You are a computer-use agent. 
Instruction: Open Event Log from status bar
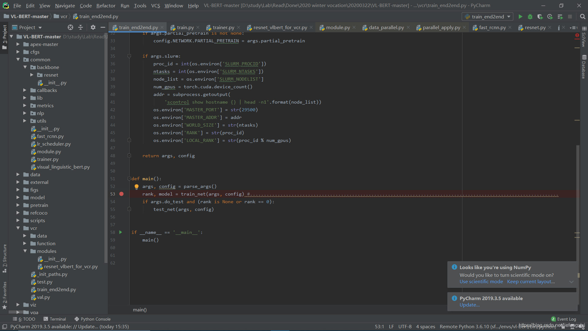(563, 319)
